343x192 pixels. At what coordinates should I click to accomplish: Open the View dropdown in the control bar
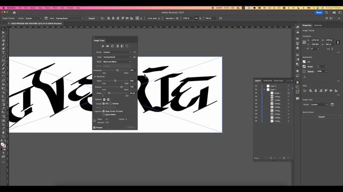pos(69,18)
